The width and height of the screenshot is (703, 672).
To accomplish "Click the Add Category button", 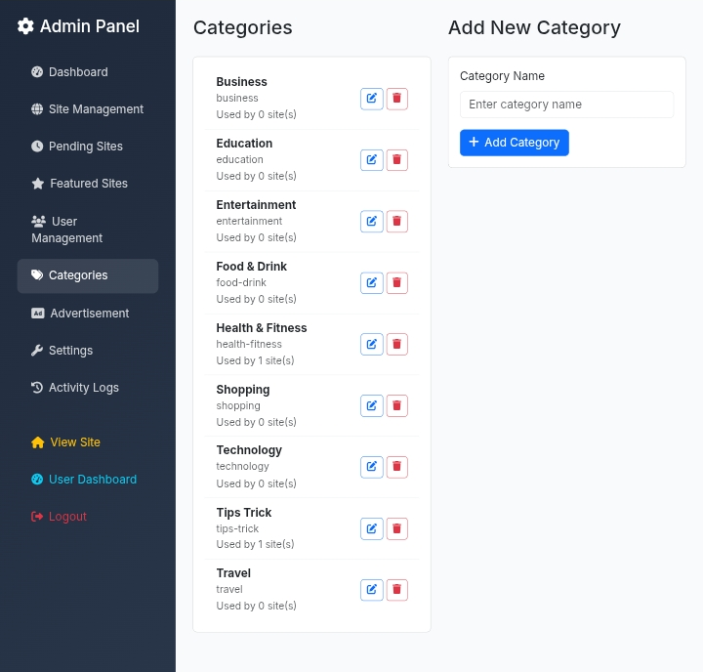I will point(515,143).
